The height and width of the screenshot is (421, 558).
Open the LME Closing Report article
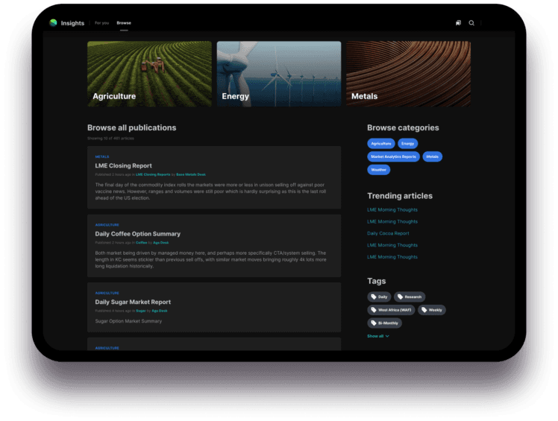coord(123,165)
